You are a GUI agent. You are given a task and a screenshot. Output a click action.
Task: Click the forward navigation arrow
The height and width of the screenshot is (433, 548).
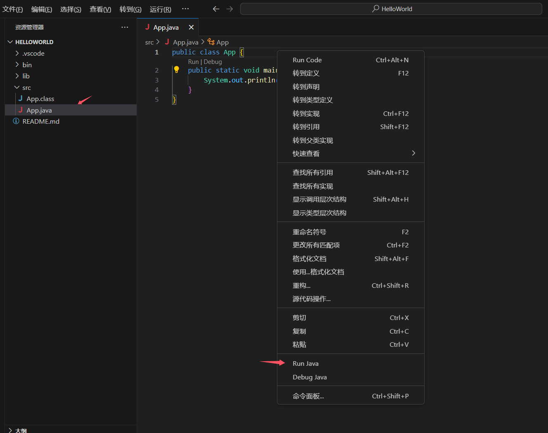point(230,9)
